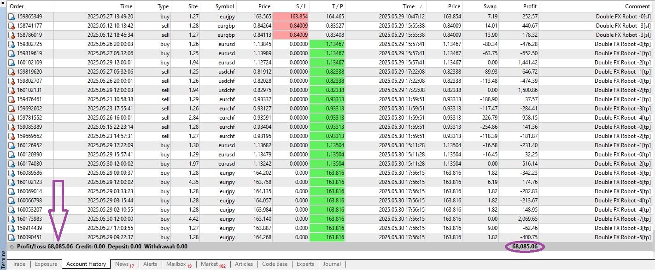Click the Order column header

pyautogui.click(x=17, y=6)
